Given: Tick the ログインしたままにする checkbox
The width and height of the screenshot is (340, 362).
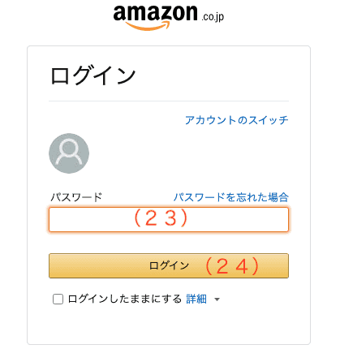Looking at the screenshot, I should [58, 300].
